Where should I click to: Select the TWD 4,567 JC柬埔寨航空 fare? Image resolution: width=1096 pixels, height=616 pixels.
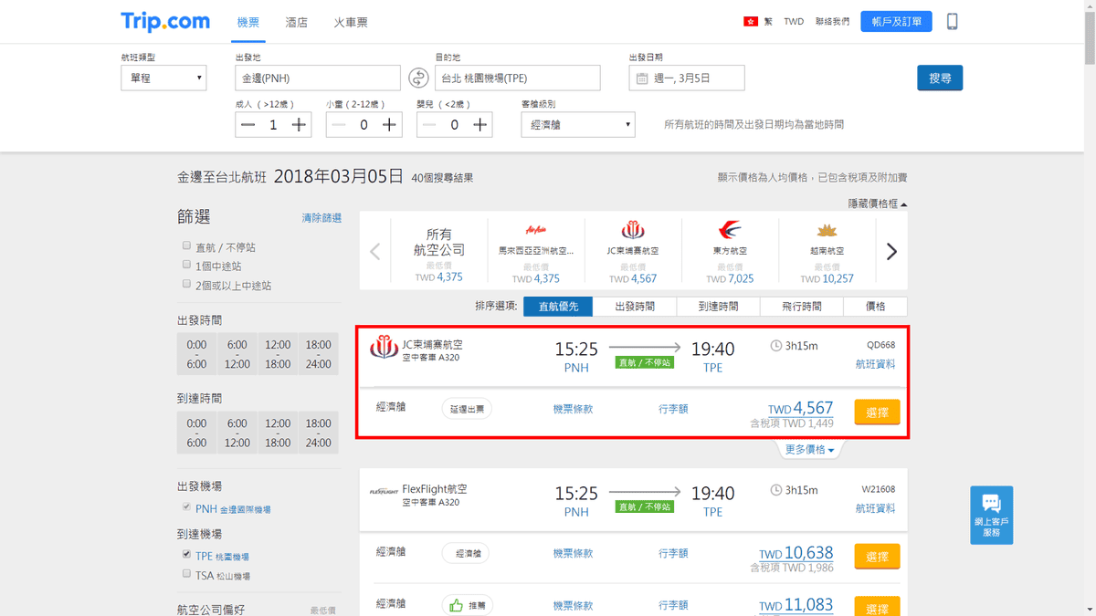(877, 412)
